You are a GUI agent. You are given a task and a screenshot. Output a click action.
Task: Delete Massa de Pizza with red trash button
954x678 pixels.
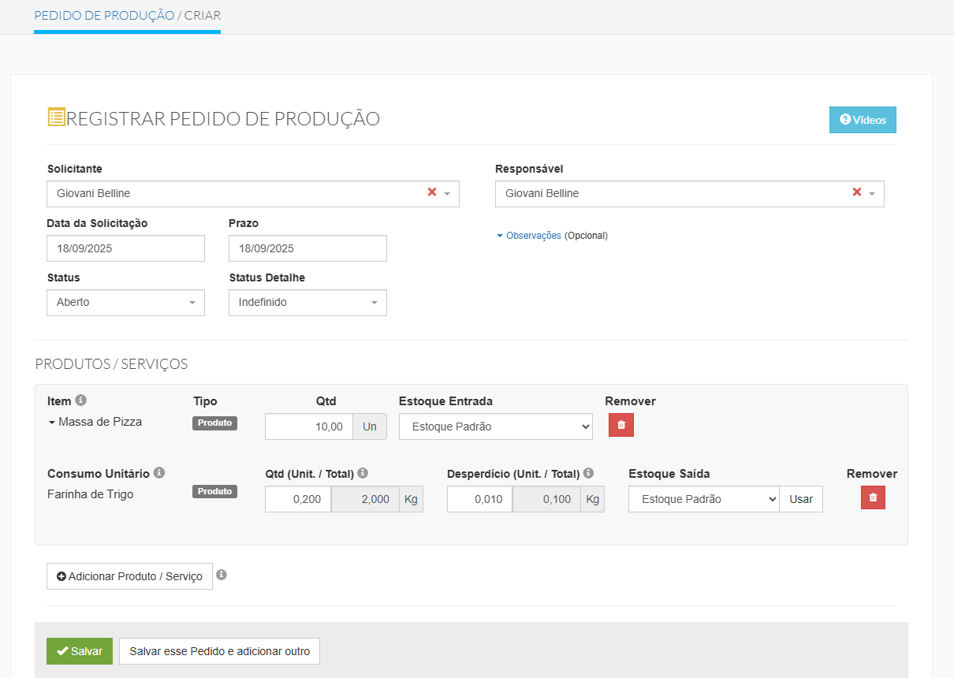coord(620,425)
